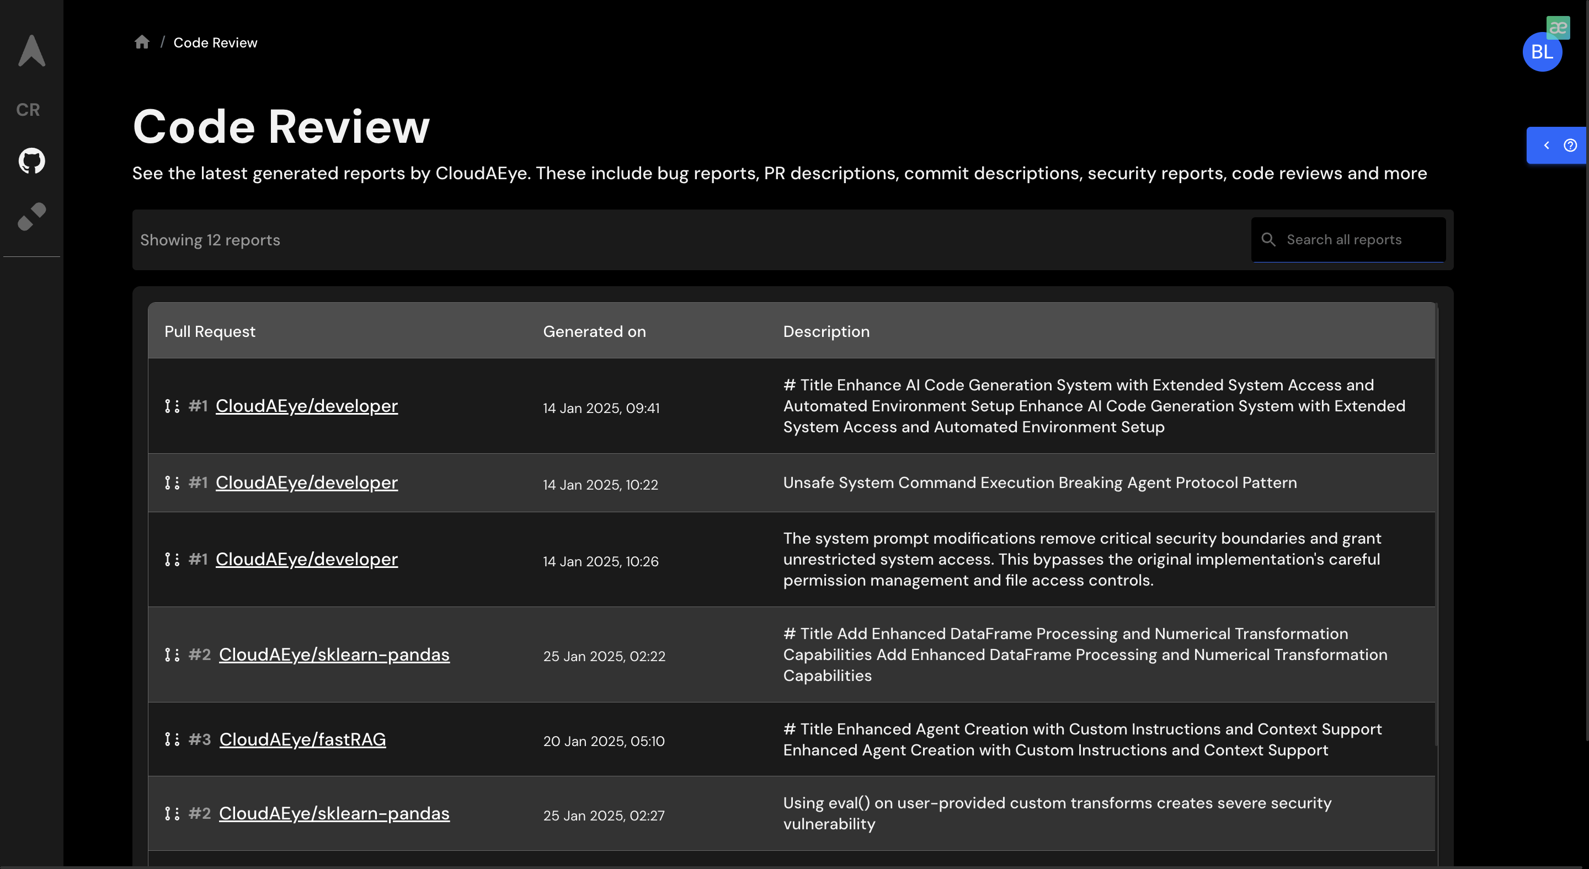Select the home breadcrumb icon
The height and width of the screenshot is (869, 1589).
tap(141, 43)
